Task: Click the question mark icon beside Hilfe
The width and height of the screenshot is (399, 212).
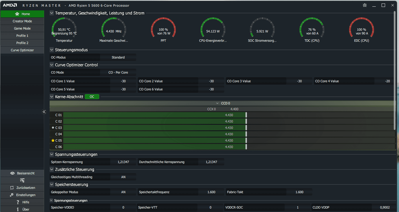Action: coord(18,202)
